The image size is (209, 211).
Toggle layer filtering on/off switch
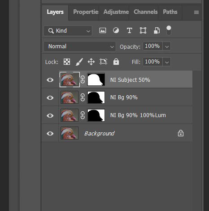(x=169, y=30)
